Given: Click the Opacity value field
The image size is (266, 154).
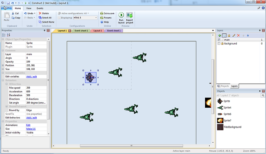Looking at the screenshot, I should pyautogui.click(x=36, y=61).
